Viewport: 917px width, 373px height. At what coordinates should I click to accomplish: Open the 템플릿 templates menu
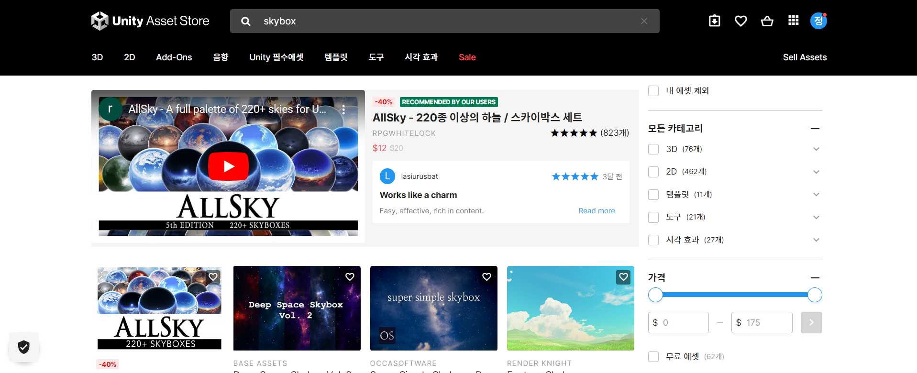click(x=336, y=57)
